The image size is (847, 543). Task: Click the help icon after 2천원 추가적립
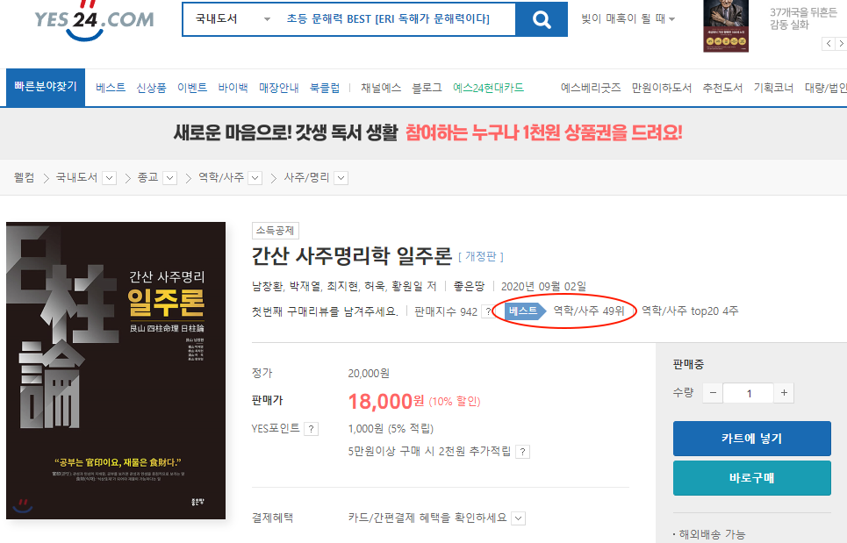522,452
